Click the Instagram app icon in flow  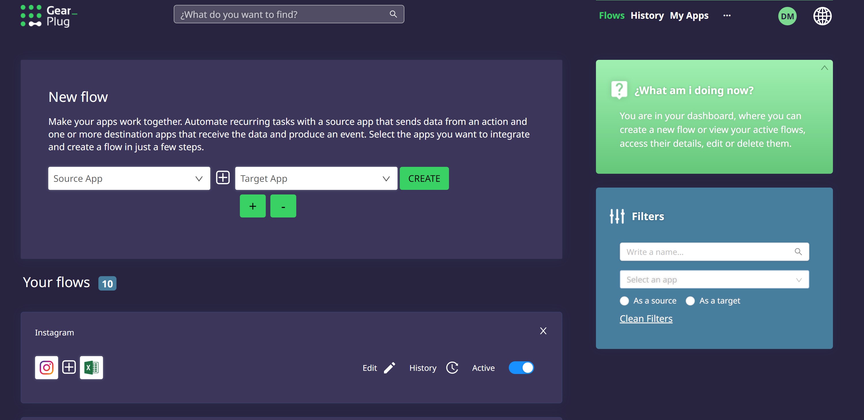pyautogui.click(x=46, y=367)
